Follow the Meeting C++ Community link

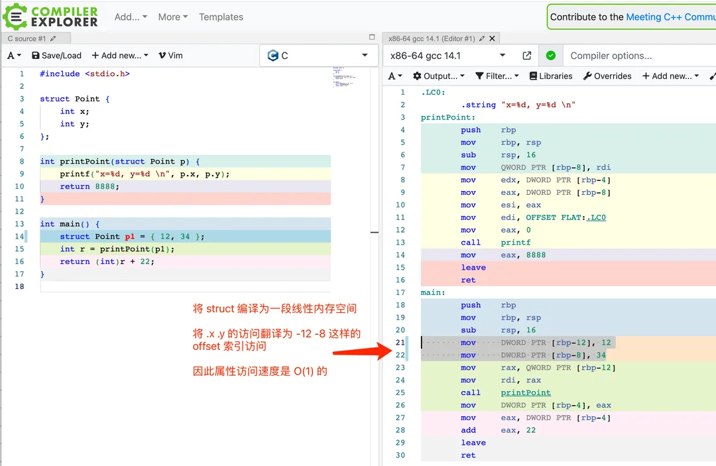pyautogui.click(x=670, y=17)
